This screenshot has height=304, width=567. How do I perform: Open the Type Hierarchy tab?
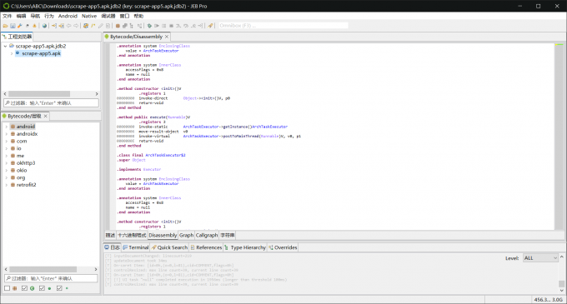[x=245, y=247]
